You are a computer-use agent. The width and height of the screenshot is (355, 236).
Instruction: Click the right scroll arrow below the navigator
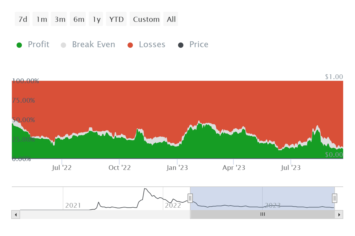(x=339, y=214)
